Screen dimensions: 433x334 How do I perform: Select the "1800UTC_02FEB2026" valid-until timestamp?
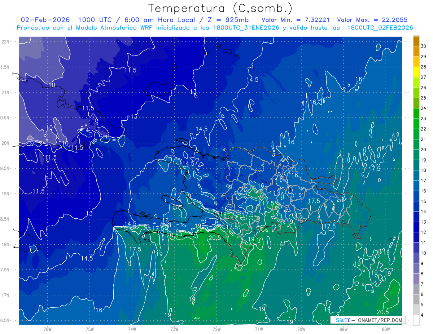380,28
